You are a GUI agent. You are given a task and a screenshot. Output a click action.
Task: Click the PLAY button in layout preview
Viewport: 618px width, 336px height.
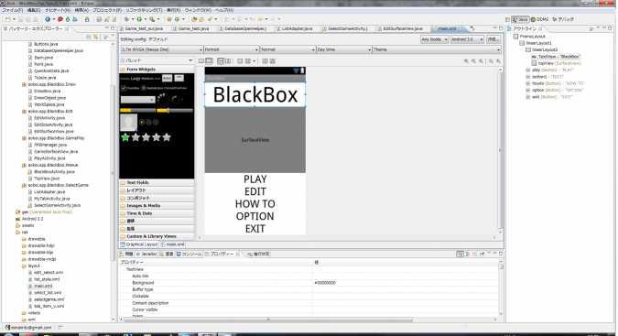(x=255, y=179)
